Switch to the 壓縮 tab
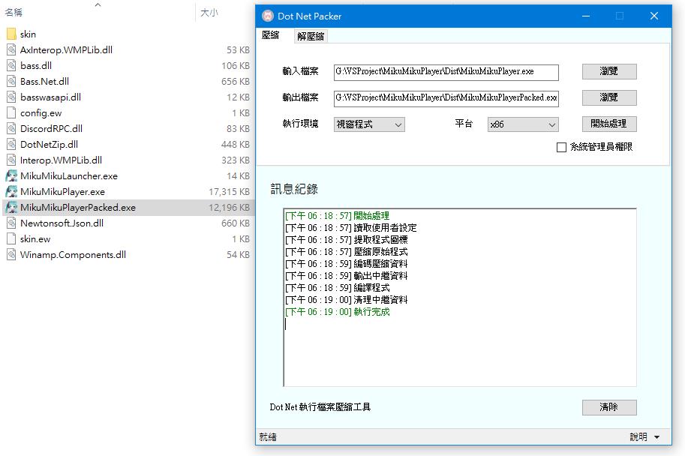The image size is (685, 456). [270, 35]
